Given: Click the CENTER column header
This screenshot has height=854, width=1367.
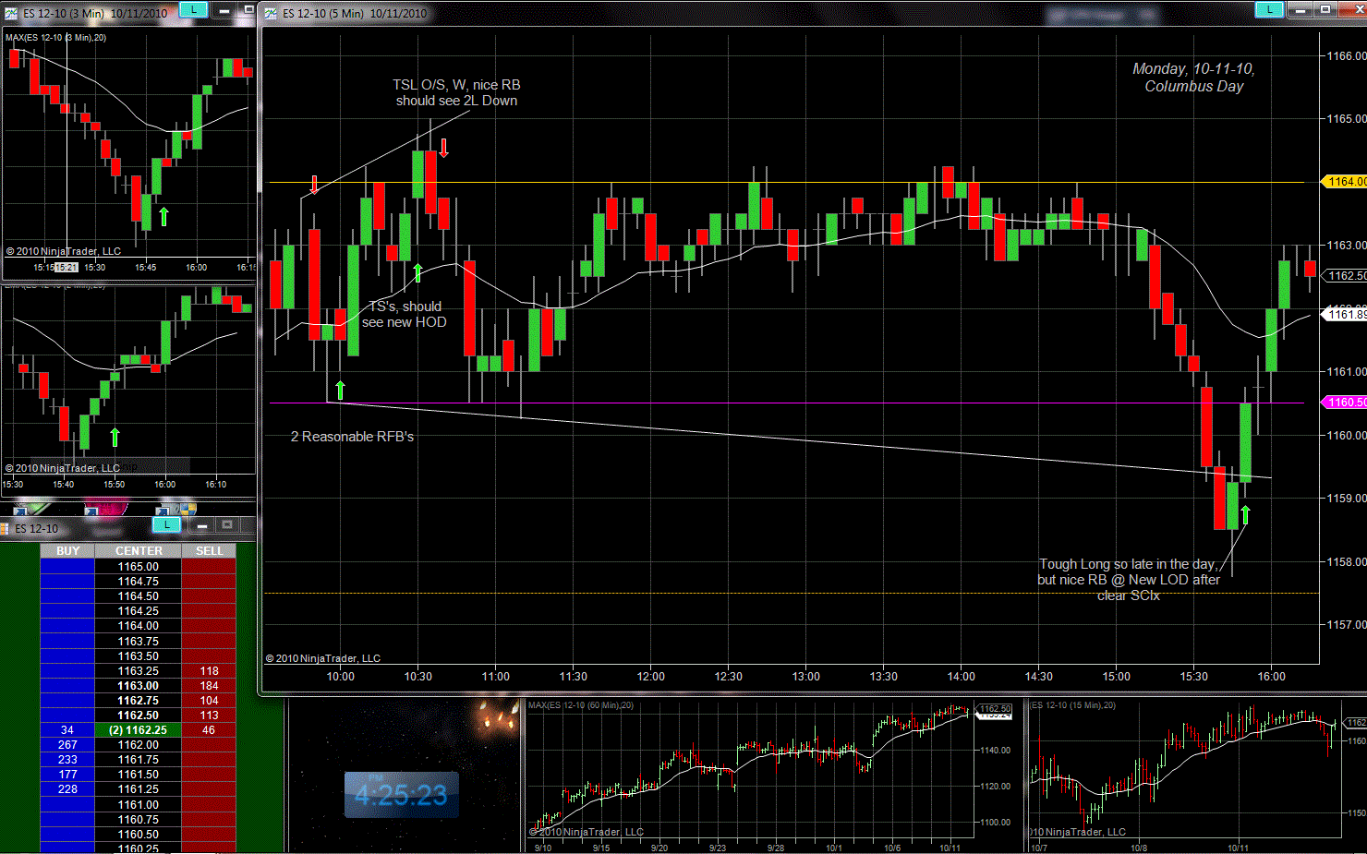Looking at the screenshot, I should click(x=139, y=551).
